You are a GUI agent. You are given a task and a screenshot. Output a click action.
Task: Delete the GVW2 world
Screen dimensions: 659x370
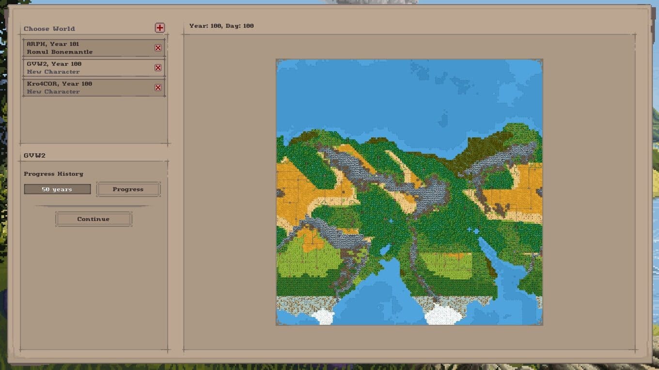[x=158, y=68]
